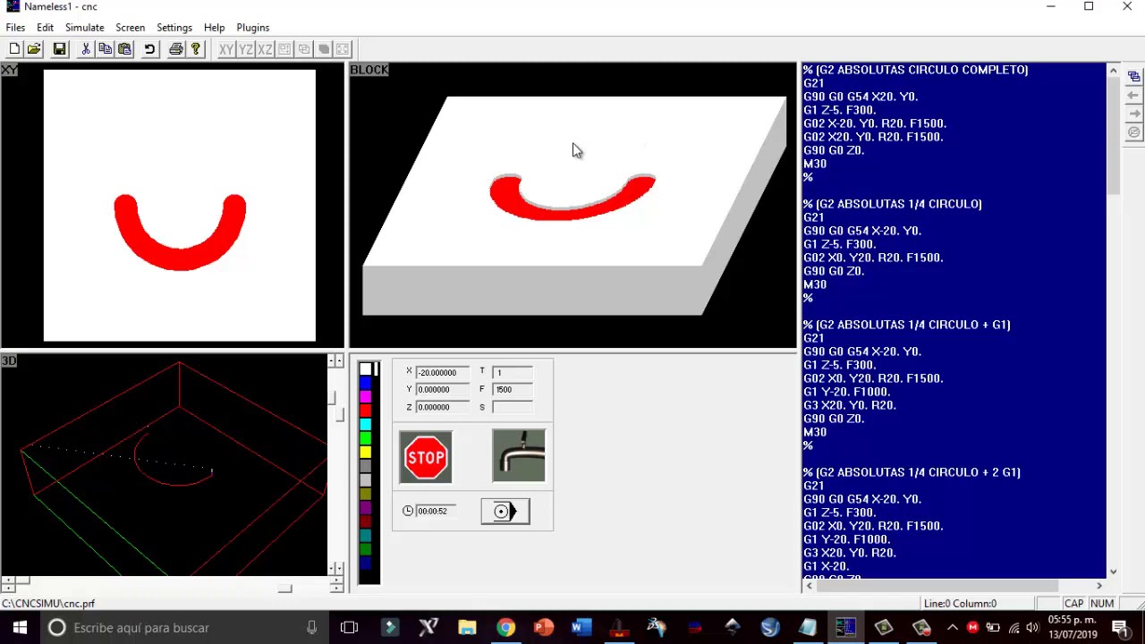Save the program with the floppy icon
This screenshot has width=1145, height=644.
pyautogui.click(x=59, y=49)
